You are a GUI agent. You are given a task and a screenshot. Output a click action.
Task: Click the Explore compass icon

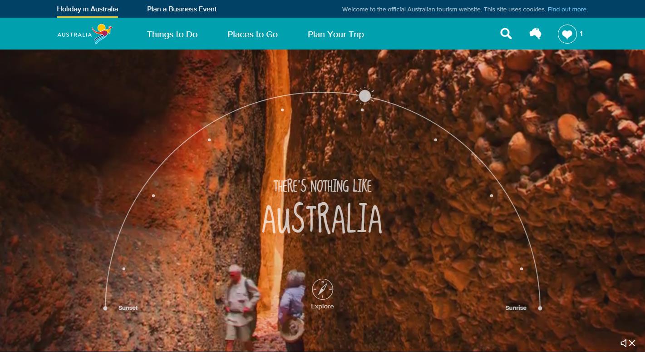(322, 289)
